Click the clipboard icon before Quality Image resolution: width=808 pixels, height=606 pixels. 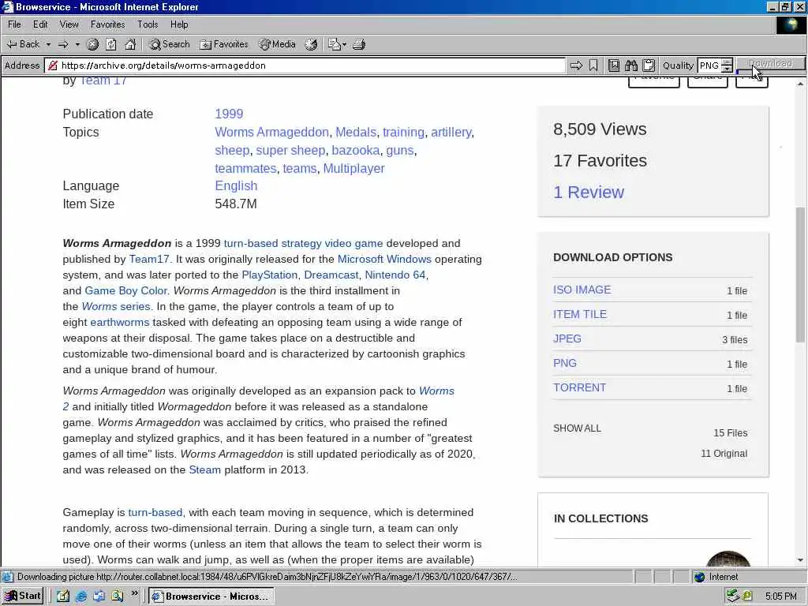[x=649, y=65]
